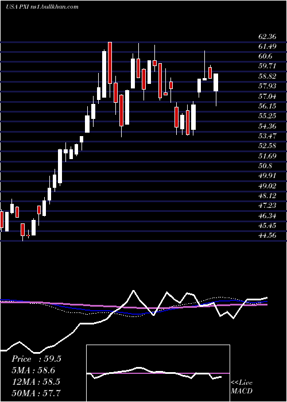Select the 46.34 price axis label
This screenshot has width=287, height=402.
coord(267,216)
